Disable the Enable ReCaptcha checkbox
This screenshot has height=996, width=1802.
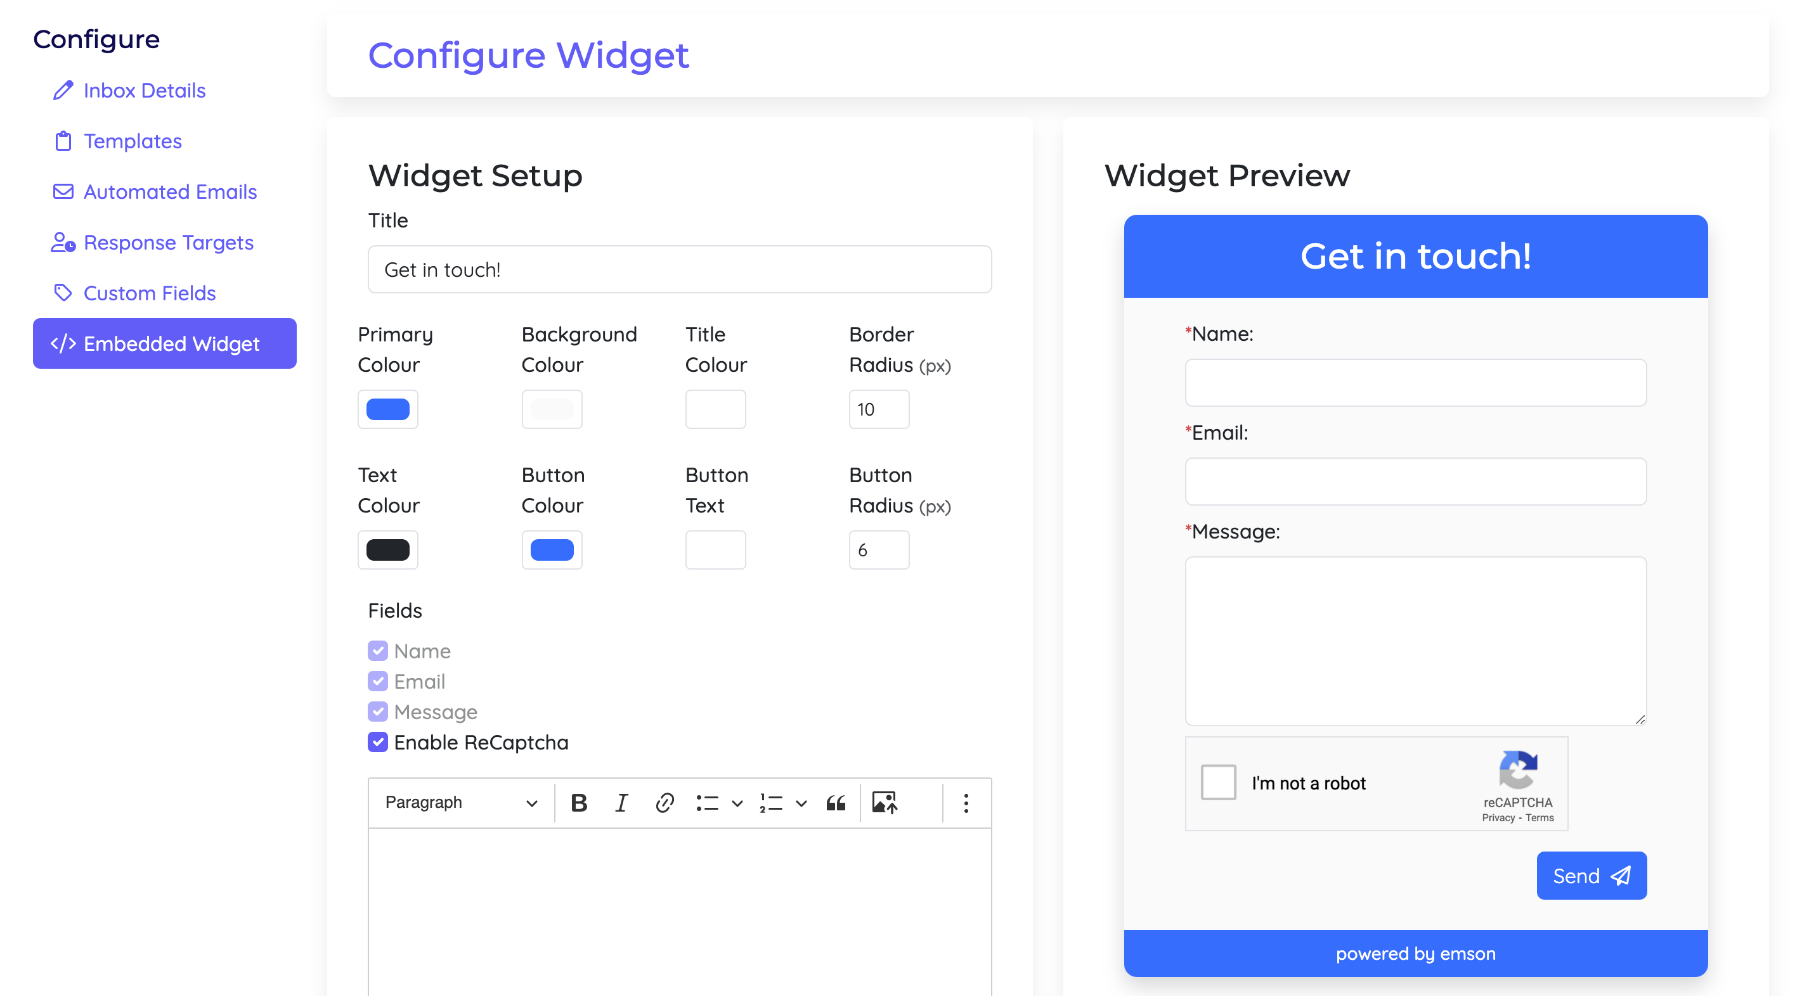[378, 741]
